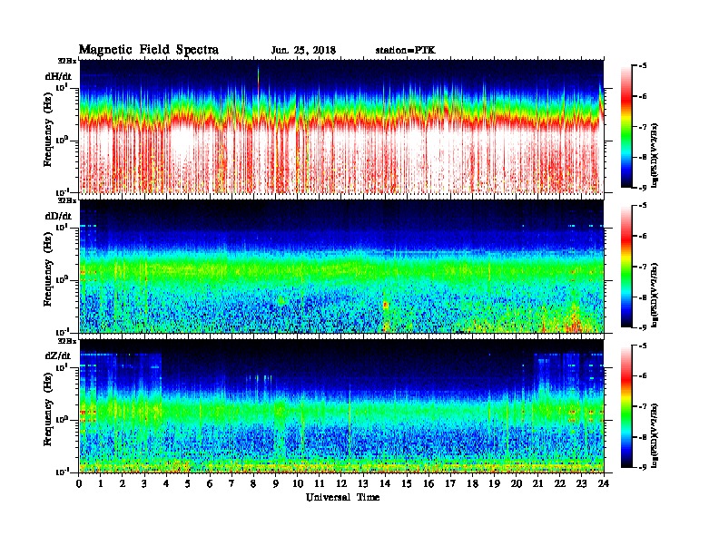The height and width of the screenshot is (555, 719).
Task: Click hour 15 on the time axis
Action: click(x=408, y=484)
